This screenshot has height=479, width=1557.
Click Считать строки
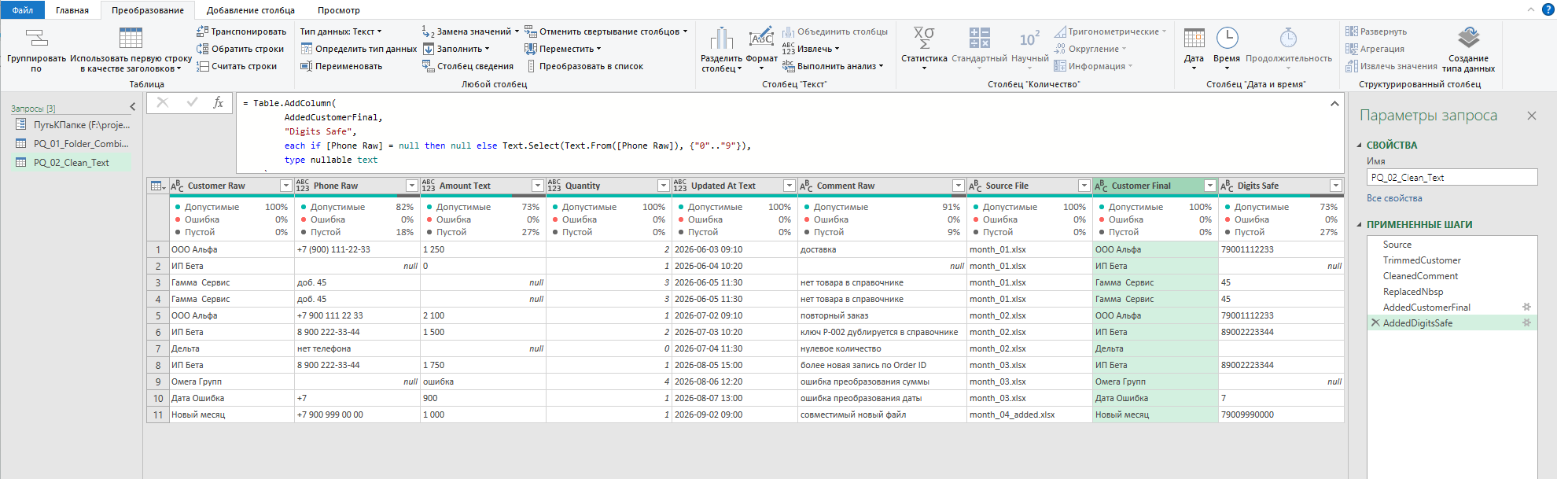[237, 66]
